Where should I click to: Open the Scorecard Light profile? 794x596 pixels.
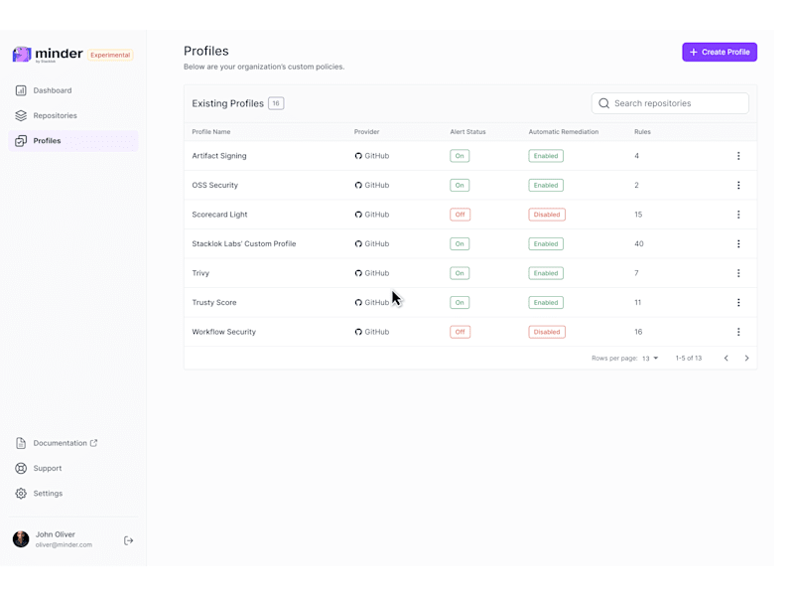pos(219,215)
